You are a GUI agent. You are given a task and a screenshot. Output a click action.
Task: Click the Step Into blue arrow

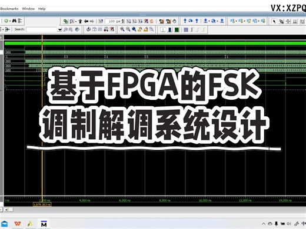(x=185, y=21)
